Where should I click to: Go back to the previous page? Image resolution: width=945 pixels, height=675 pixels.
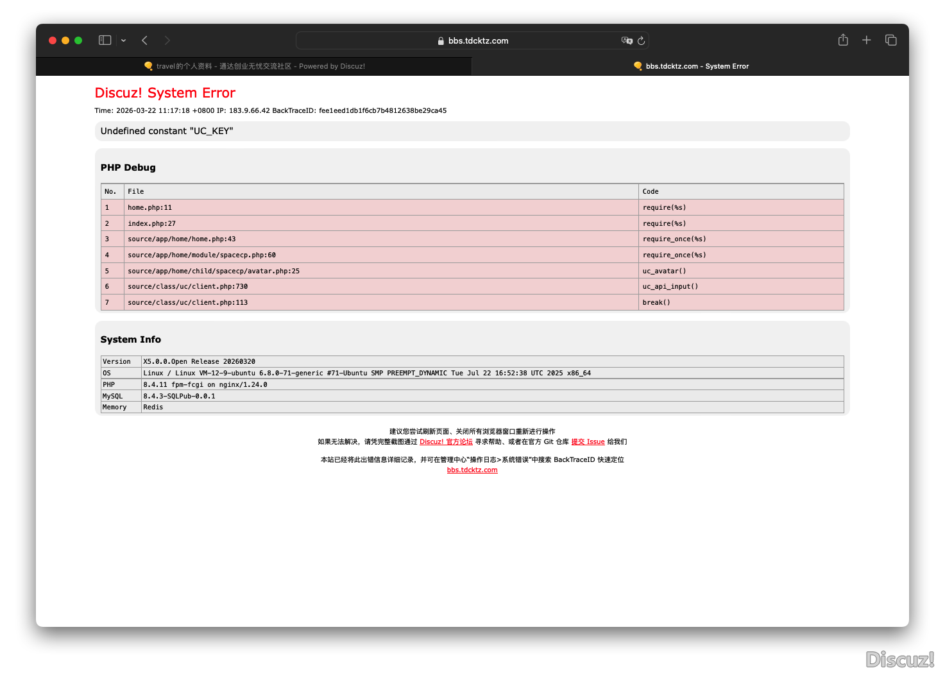click(145, 40)
